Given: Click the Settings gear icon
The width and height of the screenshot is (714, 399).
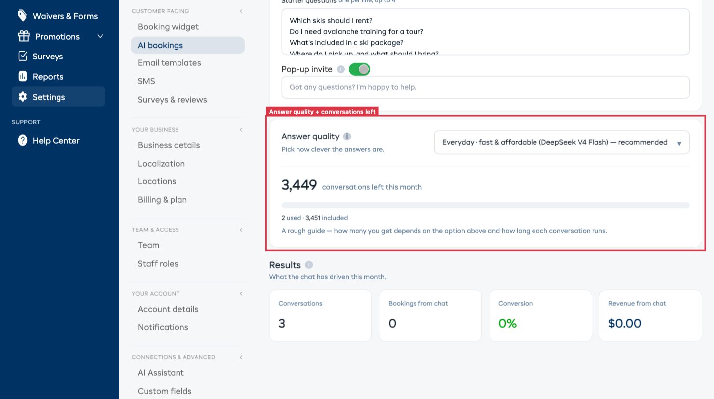Looking at the screenshot, I should click(x=23, y=97).
